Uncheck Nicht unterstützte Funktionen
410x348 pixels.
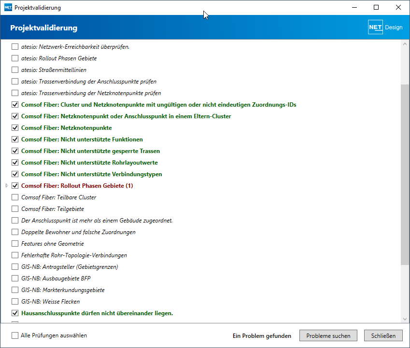(15, 139)
